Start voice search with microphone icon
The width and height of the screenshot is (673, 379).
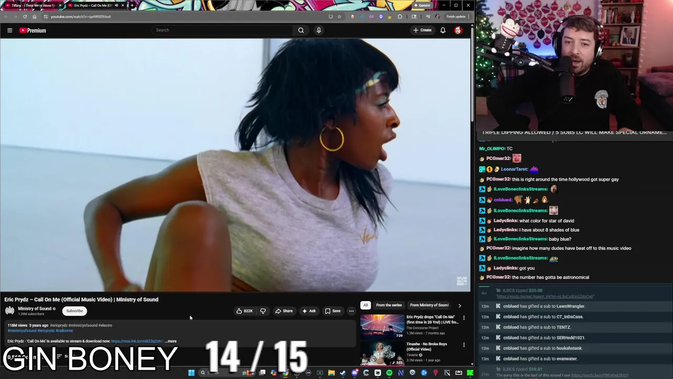tap(319, 30)
